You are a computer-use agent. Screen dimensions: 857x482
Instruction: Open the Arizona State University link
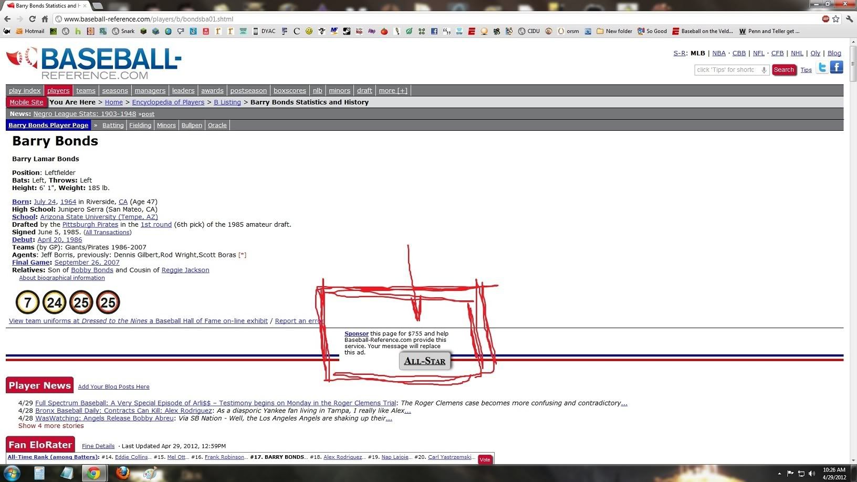coord(99,217)
